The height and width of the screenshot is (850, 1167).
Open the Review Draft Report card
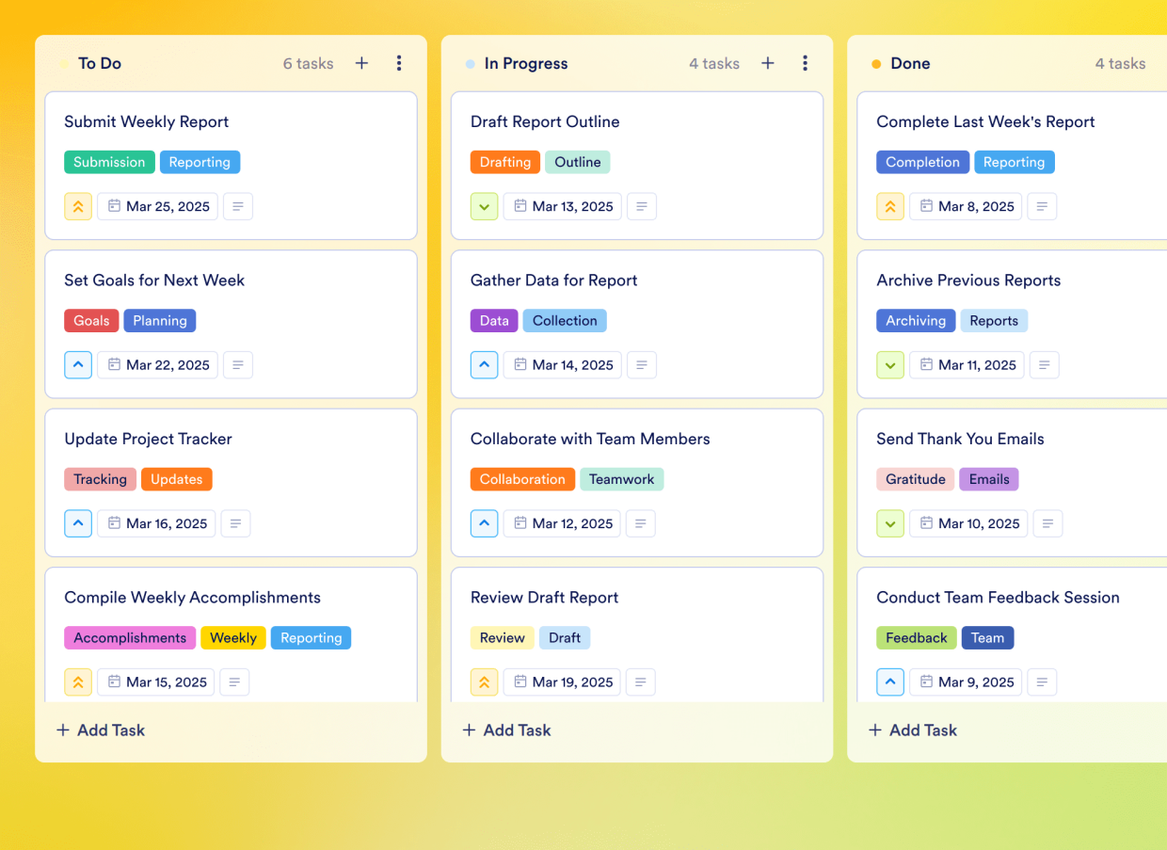coord(544,597)
